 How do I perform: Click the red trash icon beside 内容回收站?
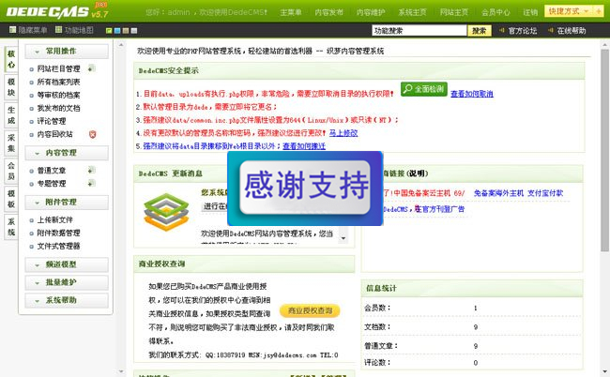coord(92,134)
